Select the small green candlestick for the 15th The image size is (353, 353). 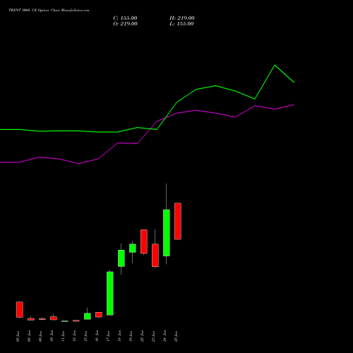pyautogui.click(x=88, y=316)
